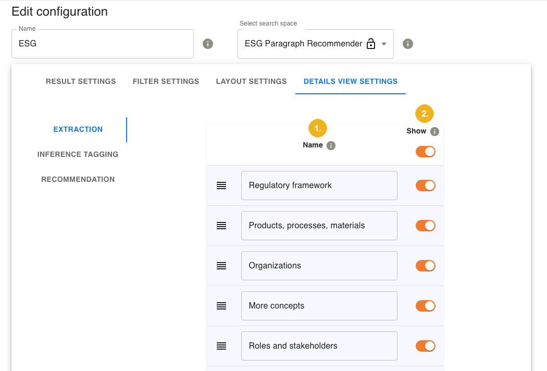The image size is (547, 371).
Task: Click drag handle for Products, processes, materials row
Action: pyautogui.click(x=221, y=226)
